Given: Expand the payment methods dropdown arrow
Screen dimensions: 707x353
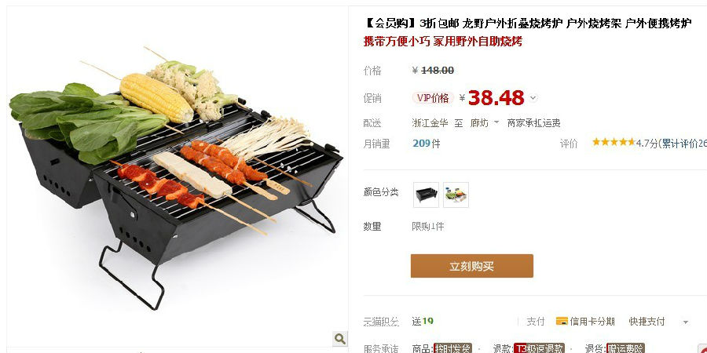Looking at the screenshot, I should (x=685, y=322).
